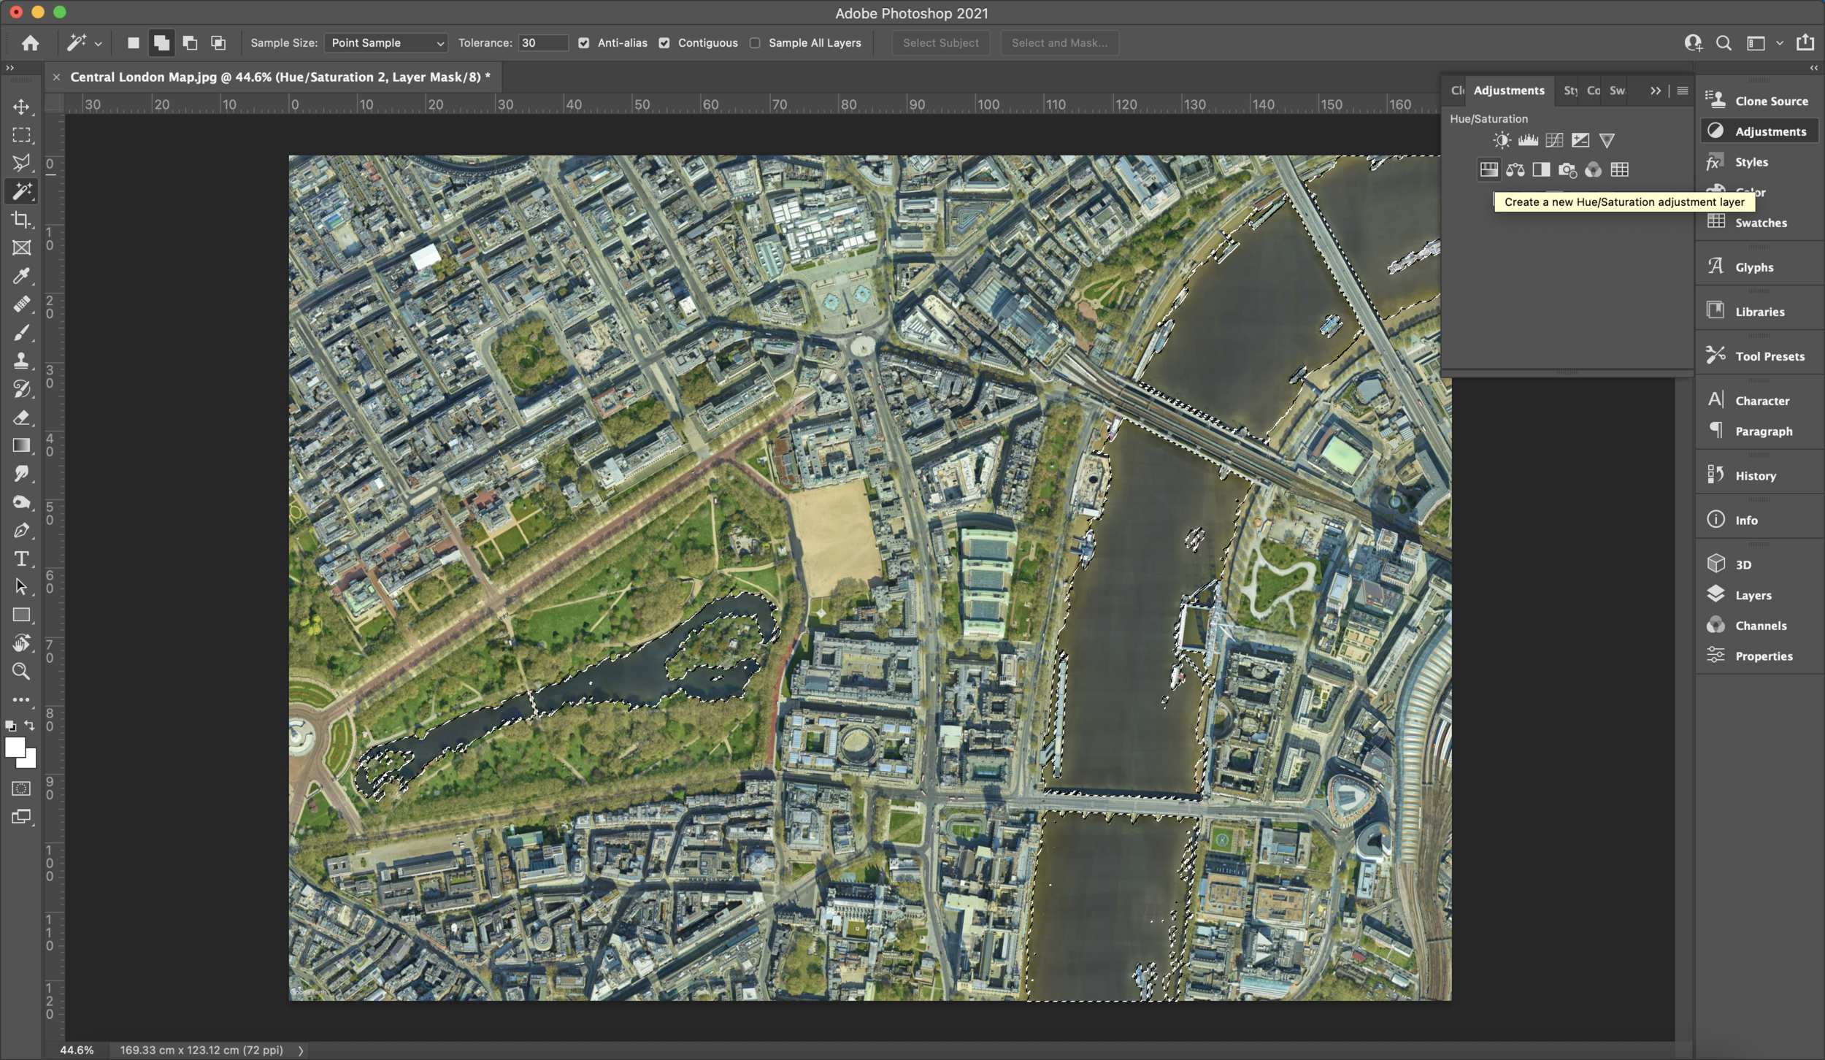Show more Adjustments panel tabs chevron
This screenshot has height=1060, width=1825.
(x=1655, y=91)
